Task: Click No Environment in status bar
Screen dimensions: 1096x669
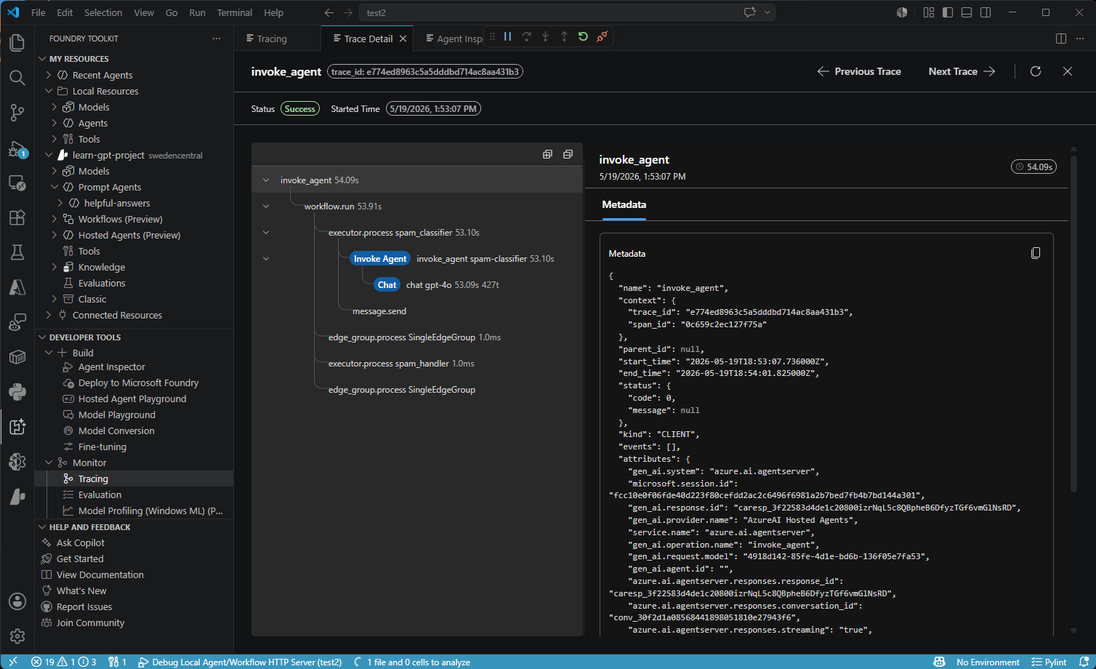Action: (988, 662)
